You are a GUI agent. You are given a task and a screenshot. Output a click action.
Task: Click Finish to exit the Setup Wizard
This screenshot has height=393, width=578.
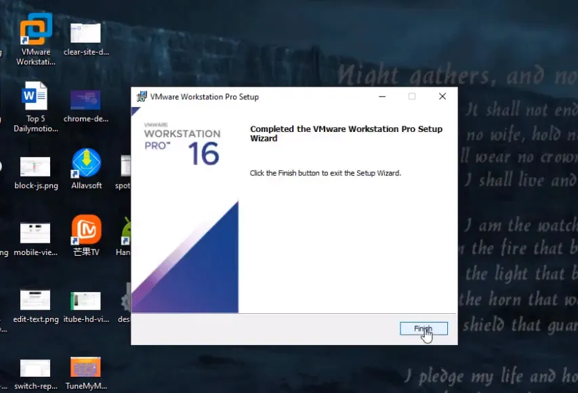pos(424,329)
